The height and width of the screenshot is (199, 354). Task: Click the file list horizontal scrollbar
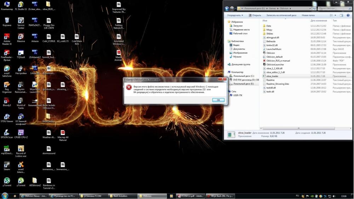(298, 128)
